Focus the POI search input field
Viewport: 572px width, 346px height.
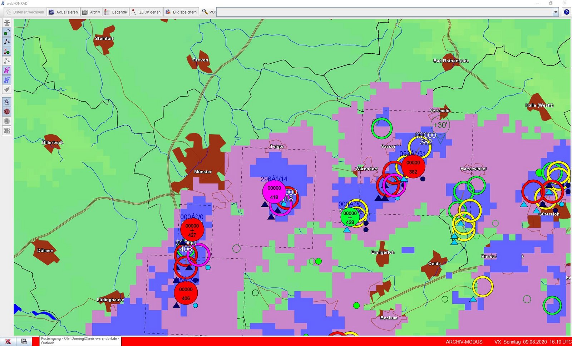tap(385, 12)
